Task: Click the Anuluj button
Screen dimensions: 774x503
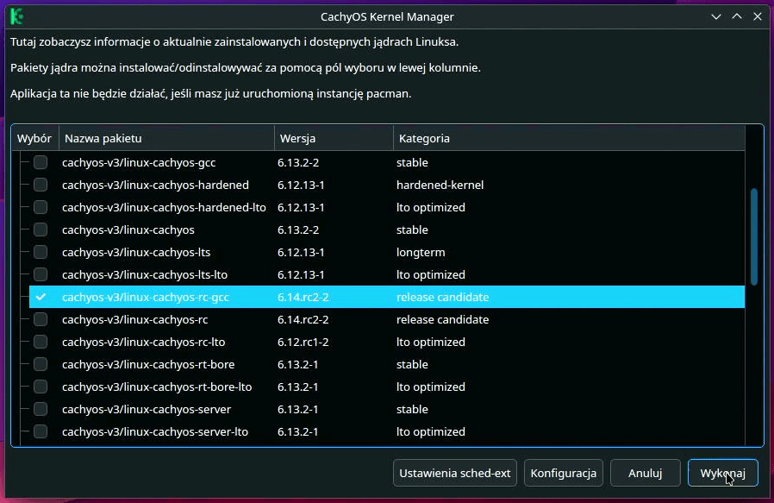Action: [646, 473]
